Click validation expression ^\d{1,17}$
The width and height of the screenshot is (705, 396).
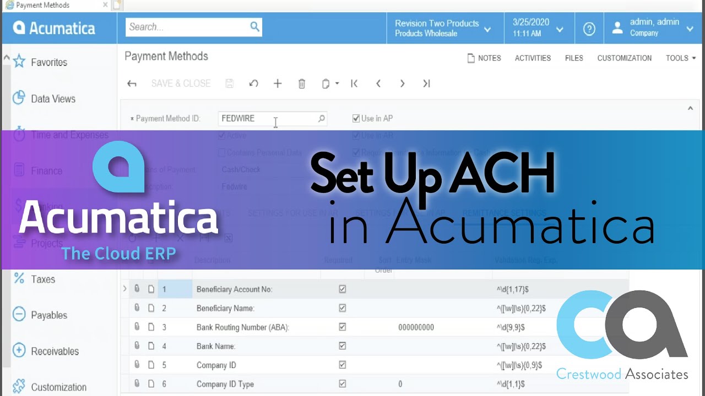pos(512,289)
